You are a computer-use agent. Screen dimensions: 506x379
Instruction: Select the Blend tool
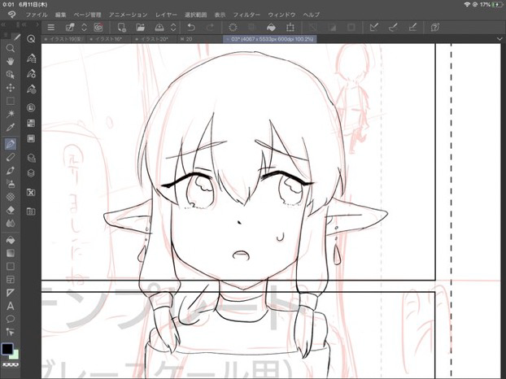point(11,223)
